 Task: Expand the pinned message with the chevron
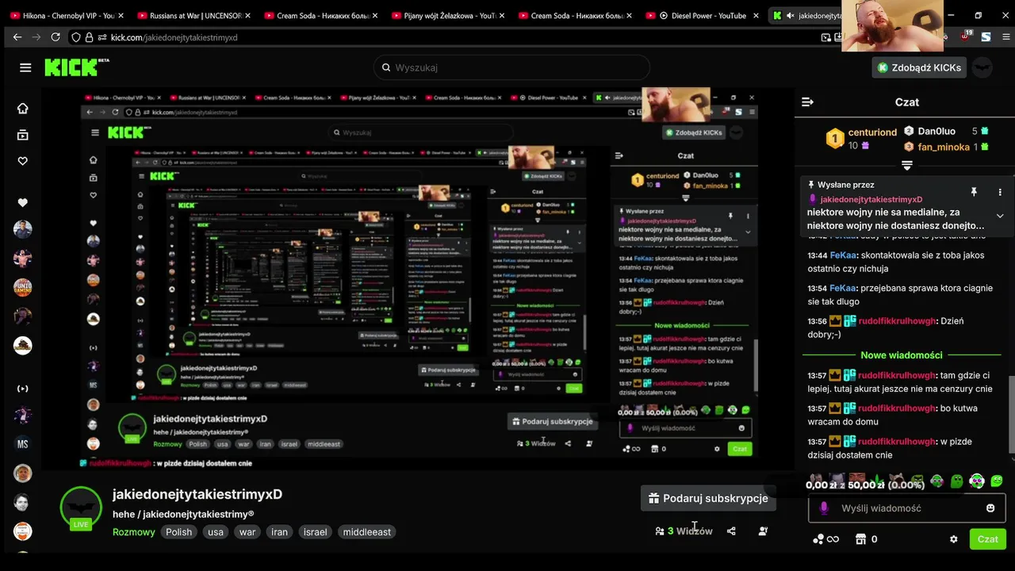pyautogui.click(x=999, y=216)
